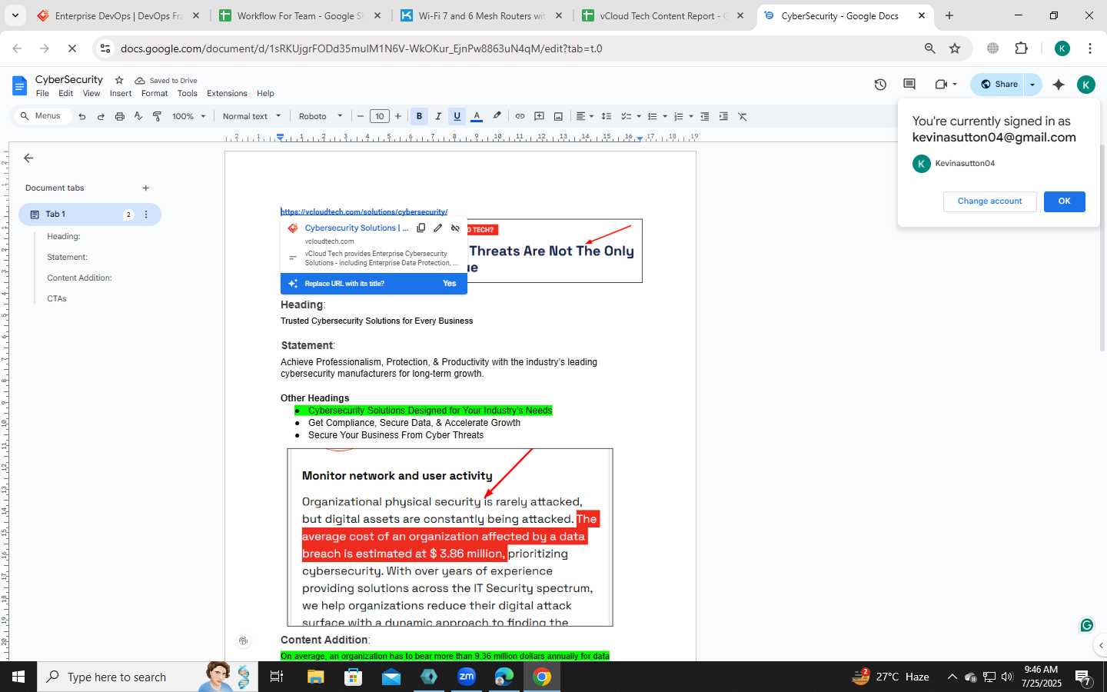Open text alignment dropdown

(x=584, y=116)
